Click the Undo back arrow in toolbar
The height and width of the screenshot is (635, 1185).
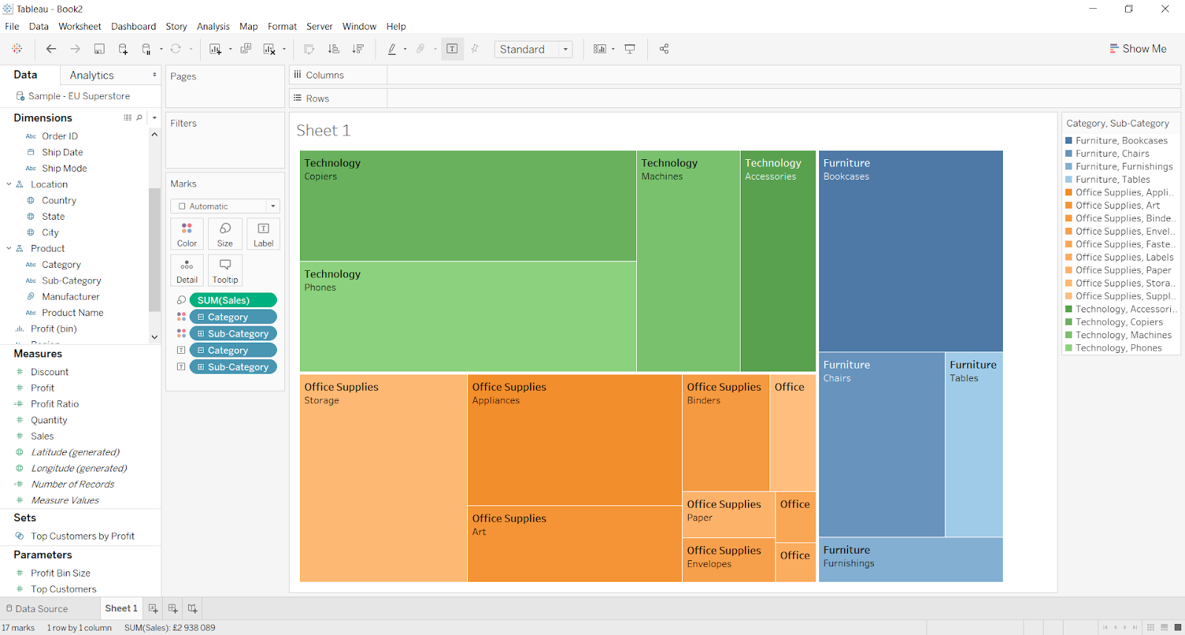[51, 49]
